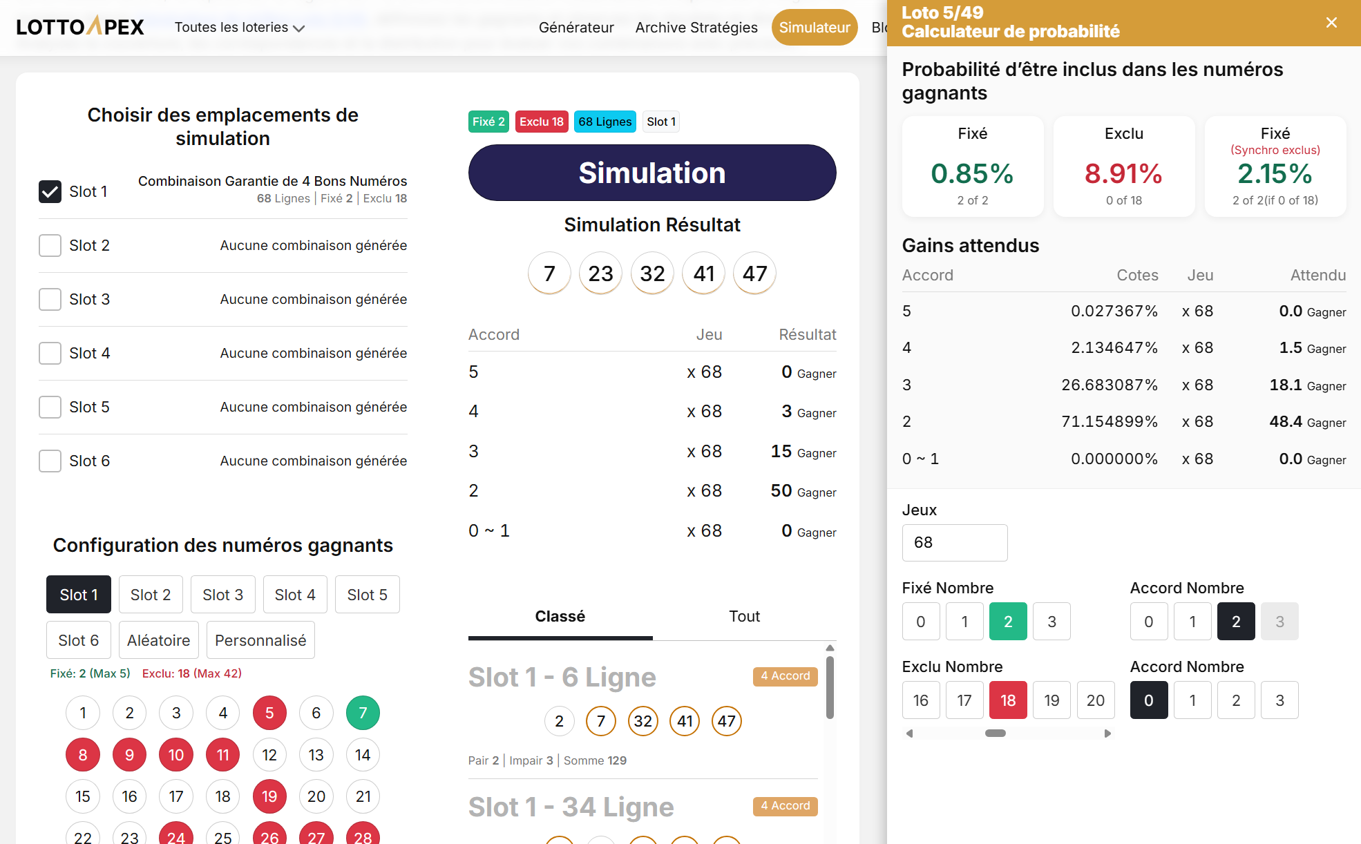Image resolution: width=1361 pixels, height=844 pixels.
Task: Click the Jeux input field showing 68
Action: point(955,543)
